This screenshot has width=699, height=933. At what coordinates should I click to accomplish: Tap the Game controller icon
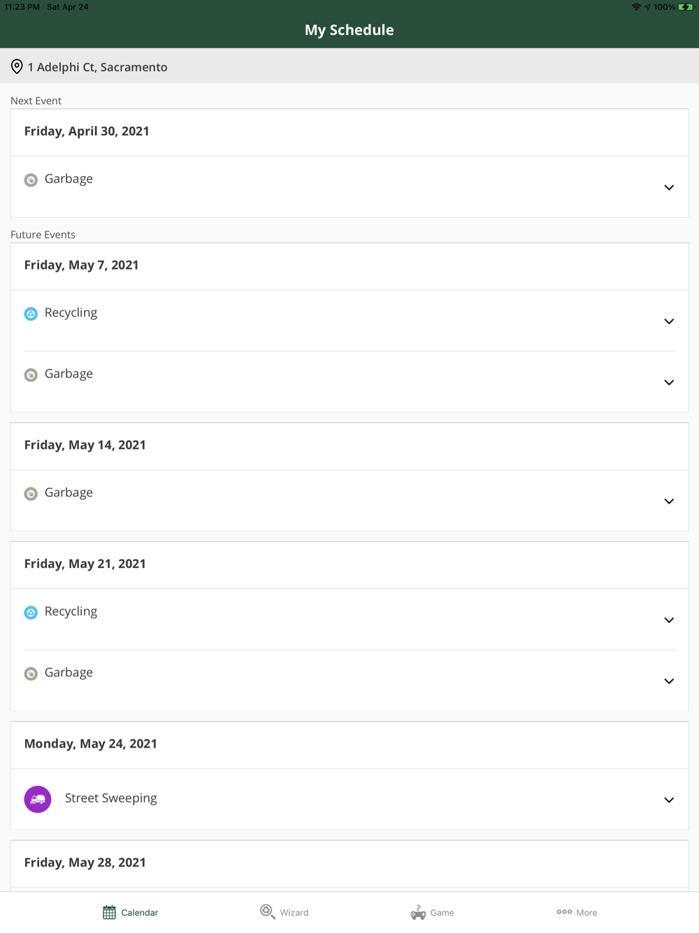coord(418,912)
